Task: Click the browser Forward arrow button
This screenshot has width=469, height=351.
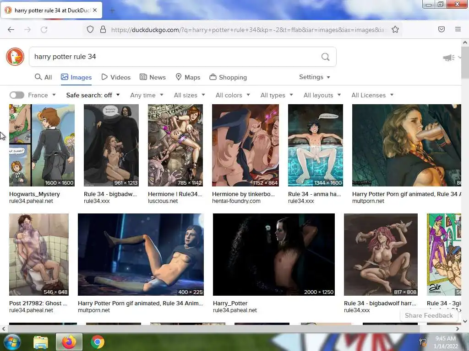Action: (27, 29)
